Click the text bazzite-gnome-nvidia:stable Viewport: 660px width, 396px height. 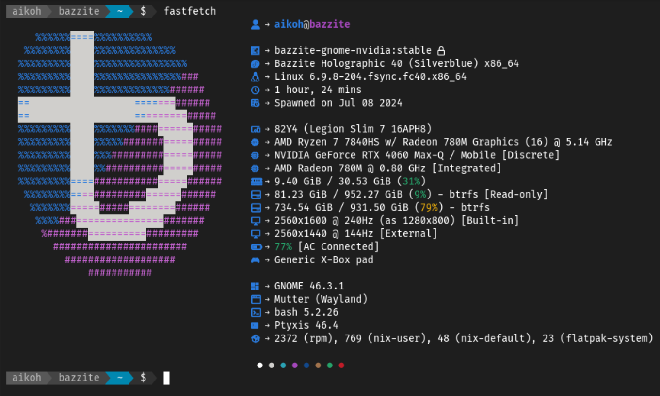pos(353,50)
